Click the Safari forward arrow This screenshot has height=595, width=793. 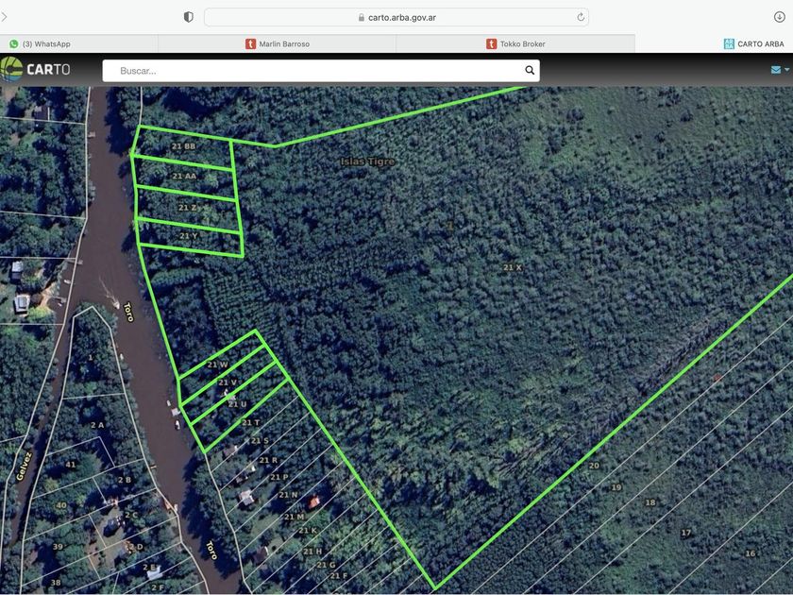pos(4,17)
